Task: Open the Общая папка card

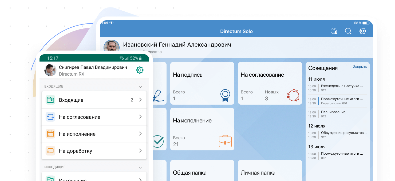Action: (202, 170)
